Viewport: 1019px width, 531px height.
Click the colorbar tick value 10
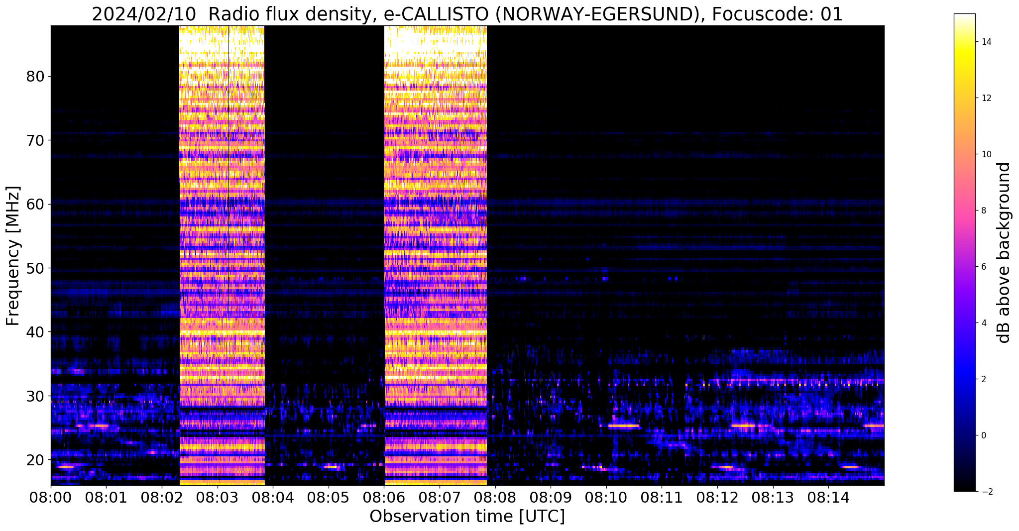(x=986, y=154)
